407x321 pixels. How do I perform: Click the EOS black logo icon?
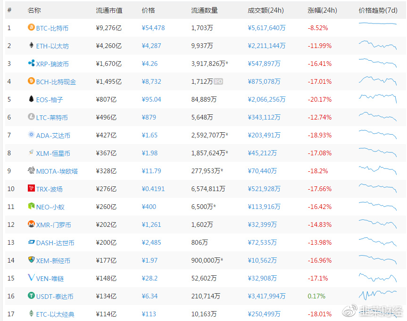point(31,99)
